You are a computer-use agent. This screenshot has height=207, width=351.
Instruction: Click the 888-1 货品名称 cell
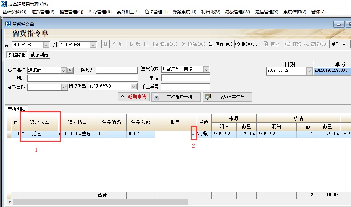pyautogui.click(x=140, y=134)
